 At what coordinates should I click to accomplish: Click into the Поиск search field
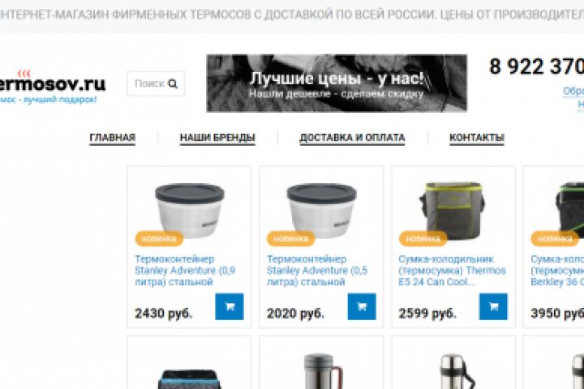tap(156, 83)
